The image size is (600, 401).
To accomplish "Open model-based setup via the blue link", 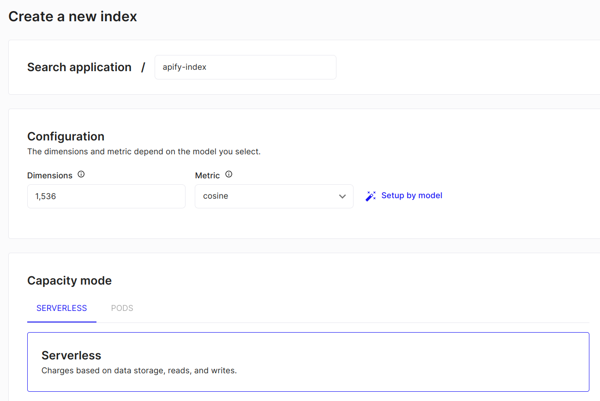I will (411, 195).
